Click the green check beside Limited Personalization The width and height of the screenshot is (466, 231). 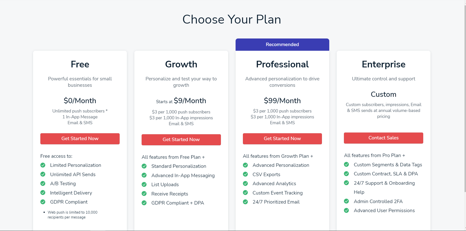point(43,165)
